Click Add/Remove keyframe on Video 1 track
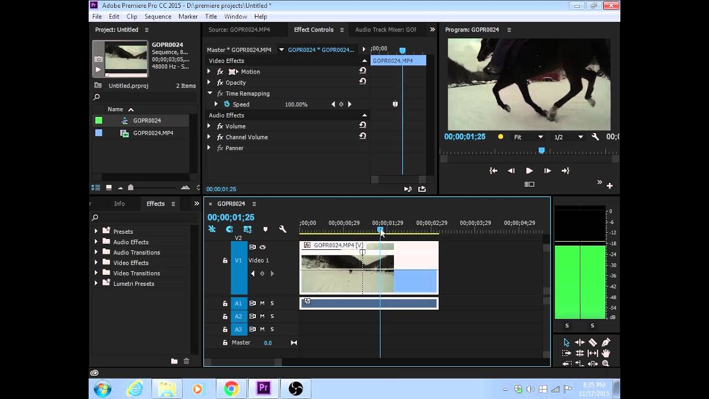Screen dimensions: 709x399 click(x=263, y=274)
